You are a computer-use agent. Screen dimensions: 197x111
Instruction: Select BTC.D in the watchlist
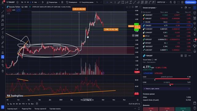167,36
